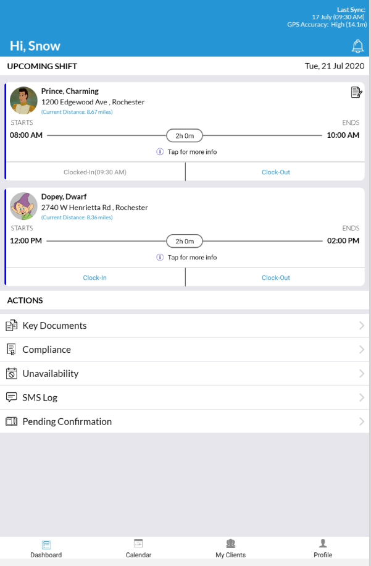
Task: Open the notifications bell icon
Action: [x=357, y=46]
